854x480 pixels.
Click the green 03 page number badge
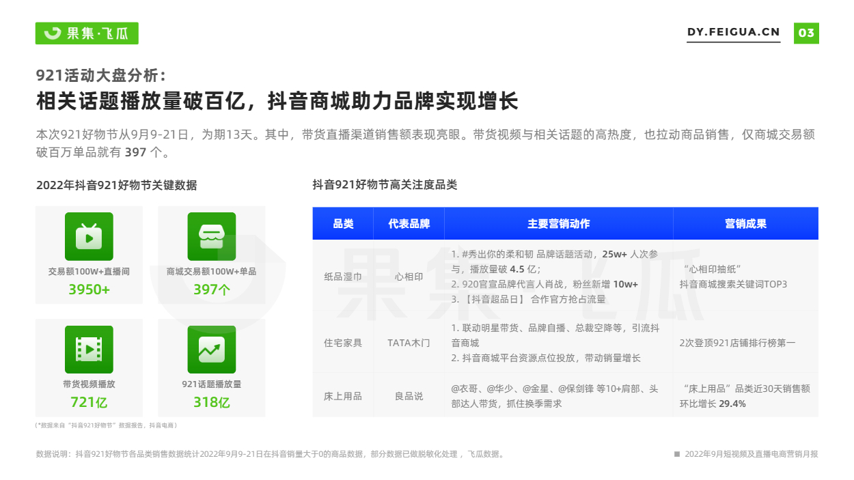(x=806, y=33)
